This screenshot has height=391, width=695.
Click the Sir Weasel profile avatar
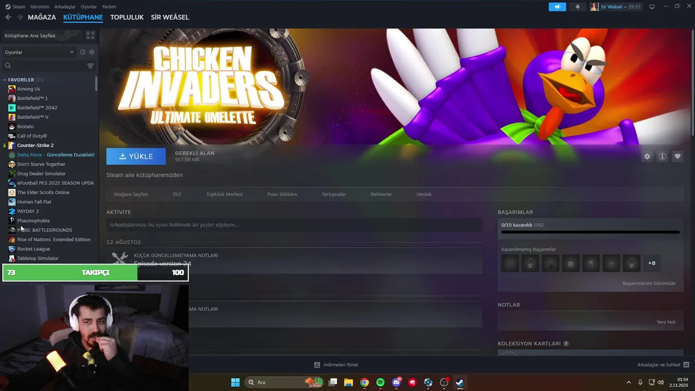[594, 7]
